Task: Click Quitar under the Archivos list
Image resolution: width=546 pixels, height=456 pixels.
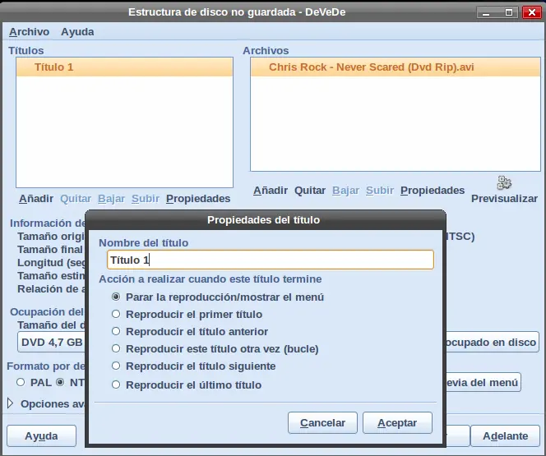Action: [310, 191]
